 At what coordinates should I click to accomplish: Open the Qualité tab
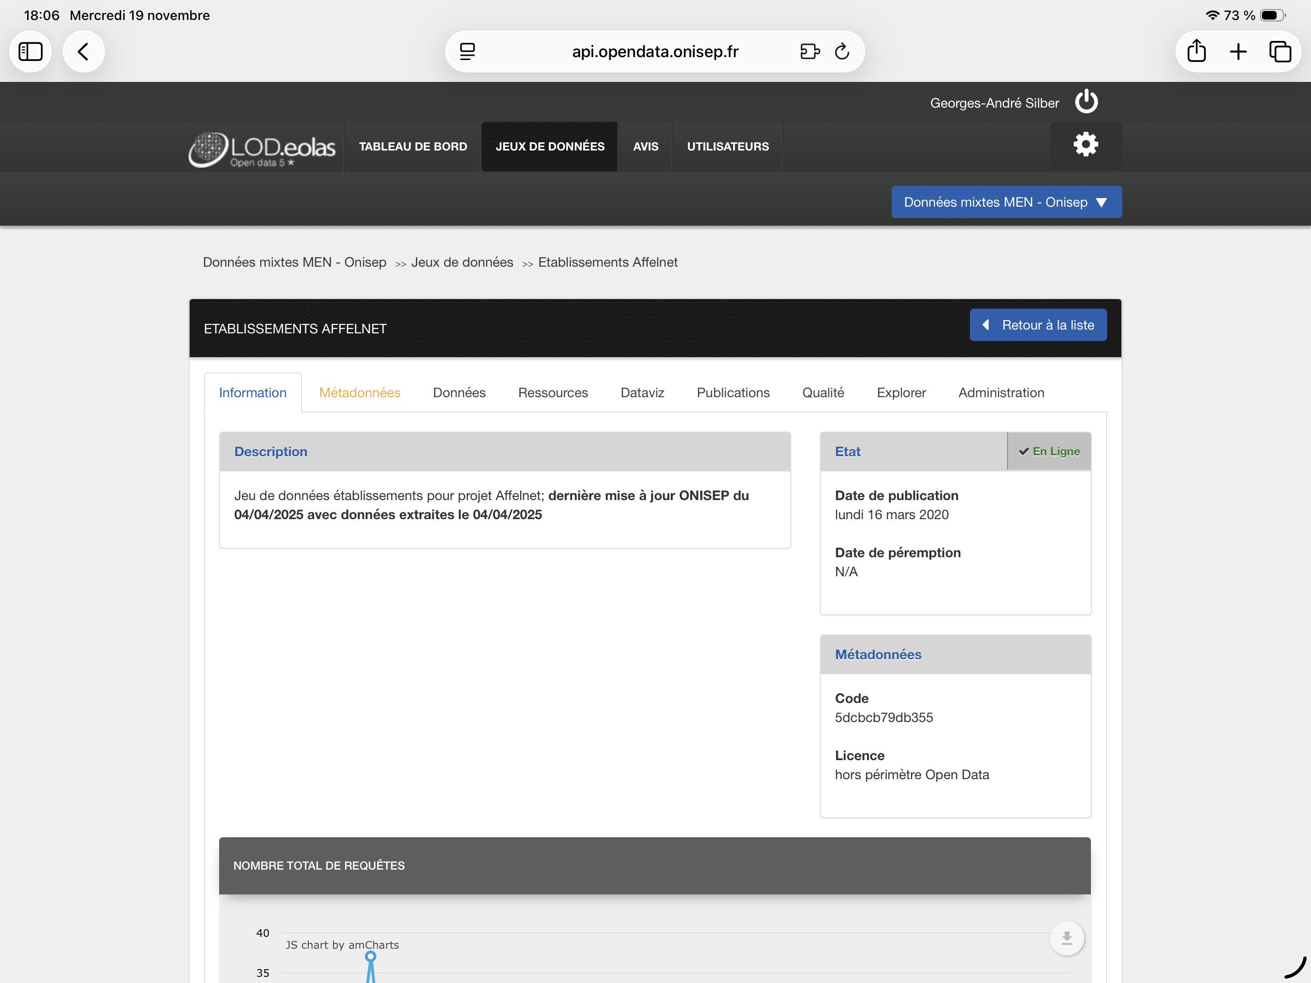823,393
